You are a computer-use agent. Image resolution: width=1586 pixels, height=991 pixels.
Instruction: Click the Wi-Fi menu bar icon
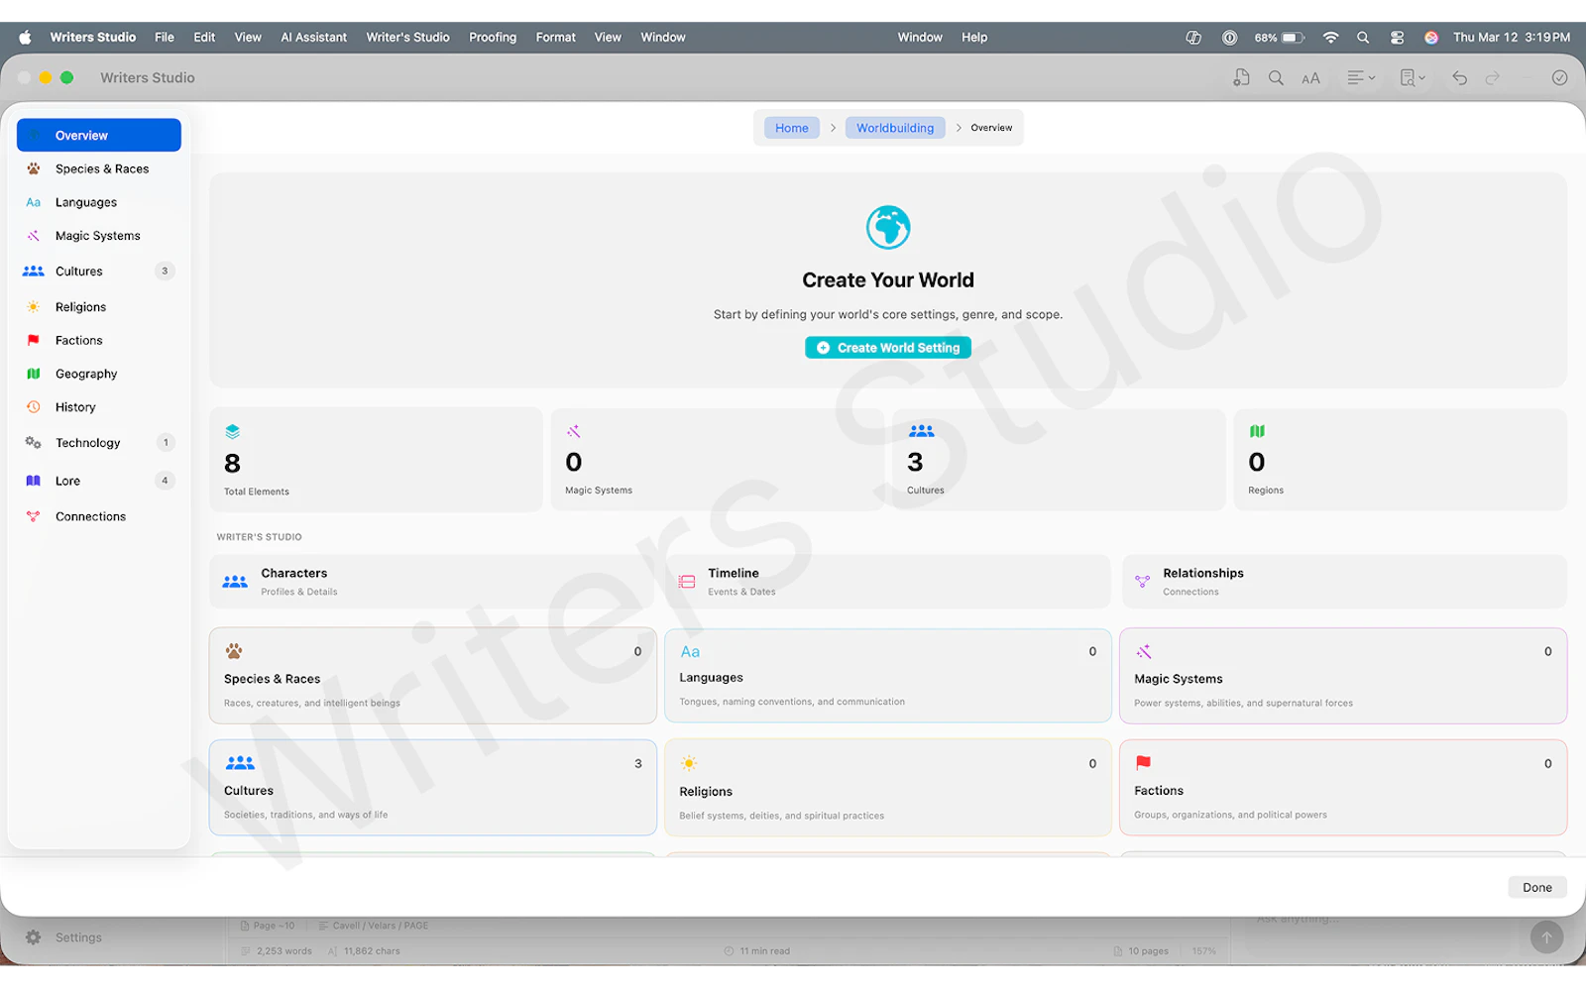click(1330, 37)
